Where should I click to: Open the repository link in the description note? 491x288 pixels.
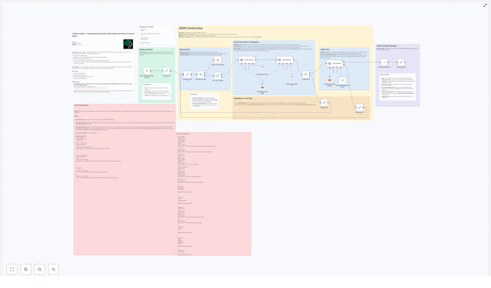(91, 88)
